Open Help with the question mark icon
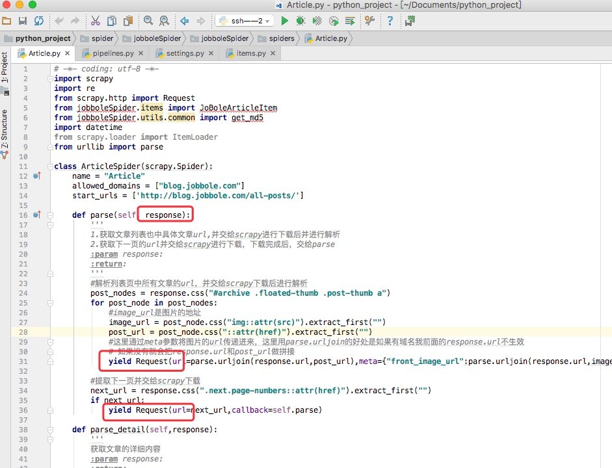612x468 pixels. (390, 21)
